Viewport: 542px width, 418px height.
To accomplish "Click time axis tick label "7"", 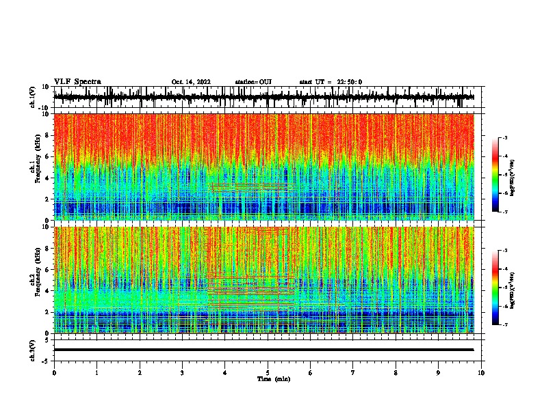I will click(x=353, y=373).
